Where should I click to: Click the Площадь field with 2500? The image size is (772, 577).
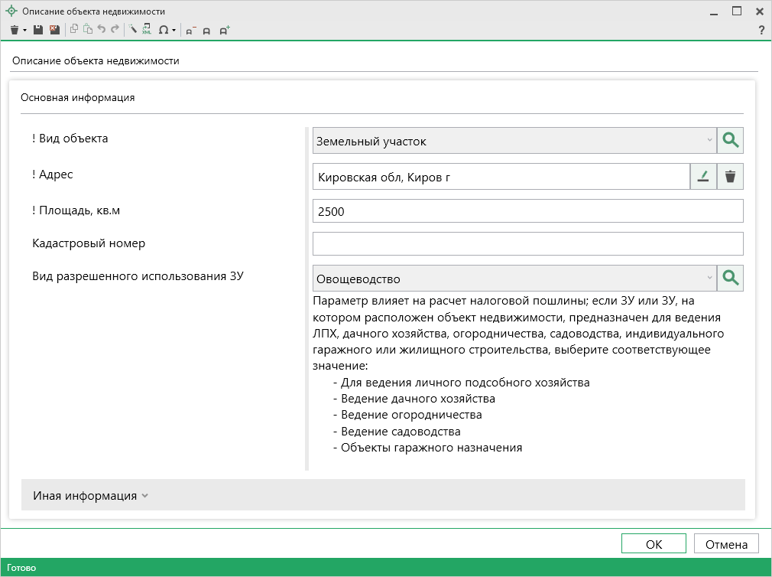coord(528,211)
